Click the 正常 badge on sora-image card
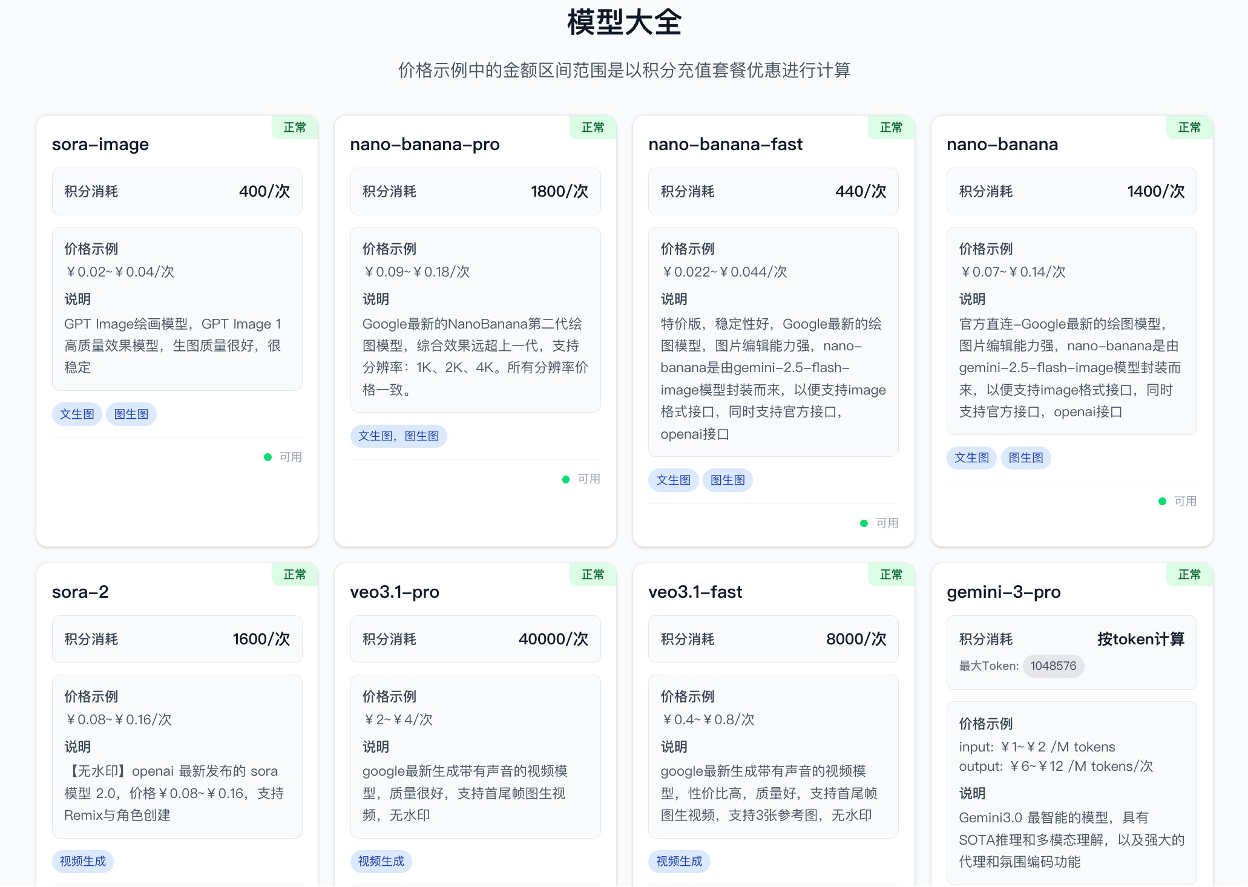The width and height of the screenshot is (1248, 887). pos(295,128)
